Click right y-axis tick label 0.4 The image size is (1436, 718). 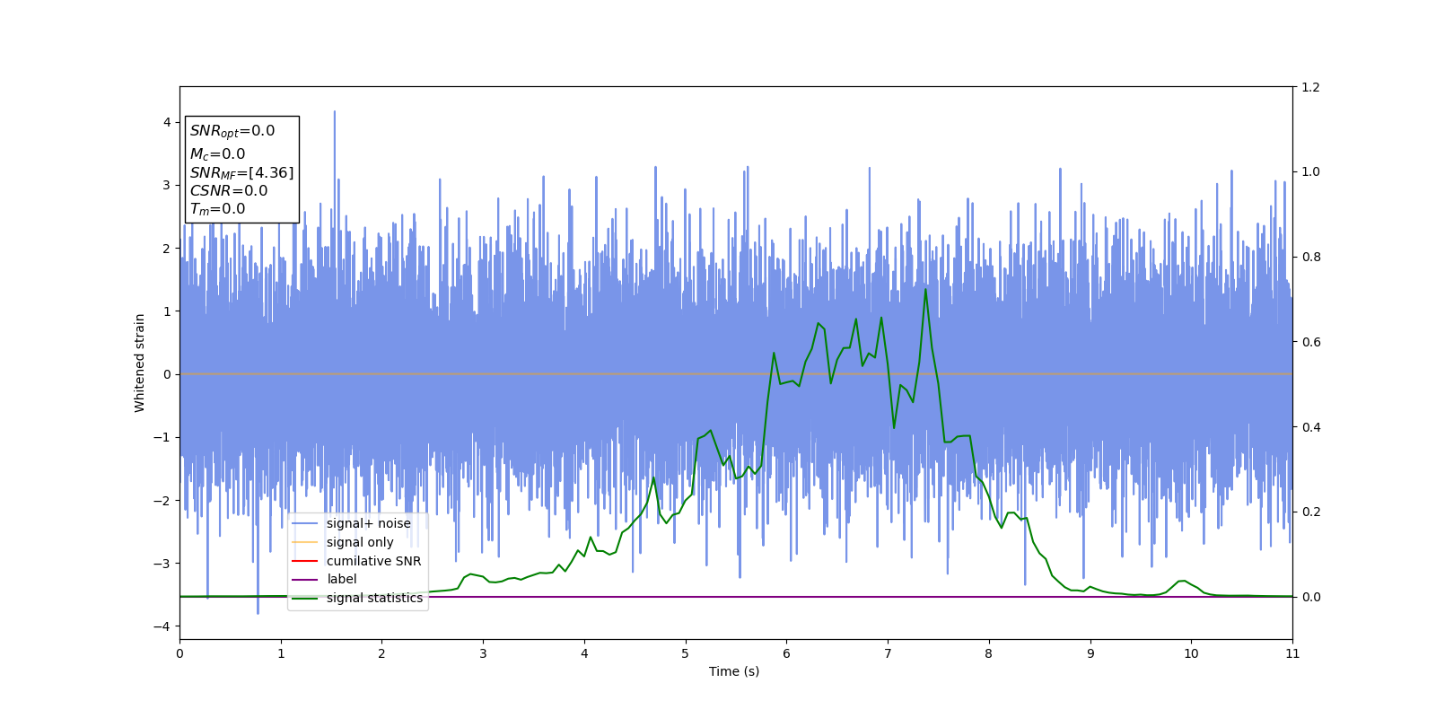click(1310, 427)
